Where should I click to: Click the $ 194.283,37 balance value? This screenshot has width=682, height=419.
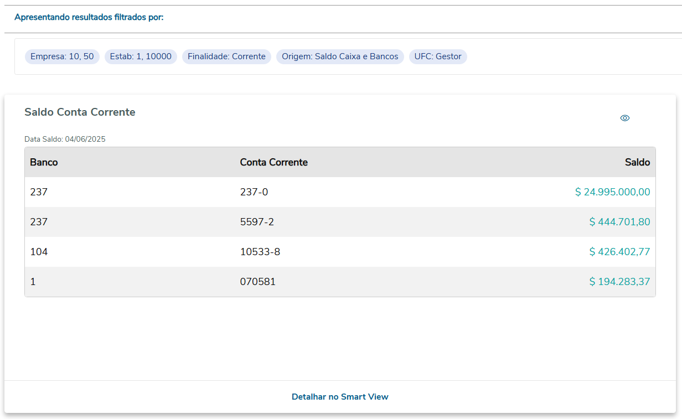[x=619, y=282]
